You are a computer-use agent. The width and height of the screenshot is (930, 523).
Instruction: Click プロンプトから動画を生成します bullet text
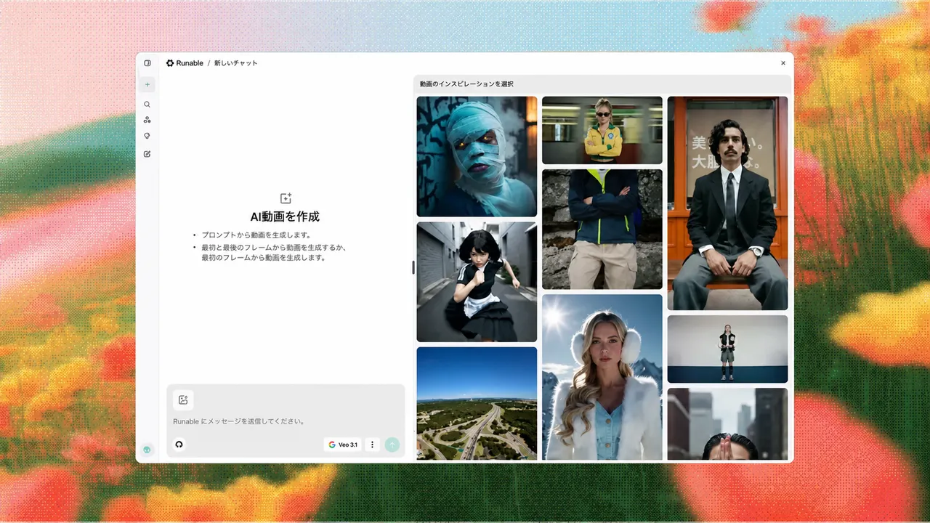coord(256,235)
